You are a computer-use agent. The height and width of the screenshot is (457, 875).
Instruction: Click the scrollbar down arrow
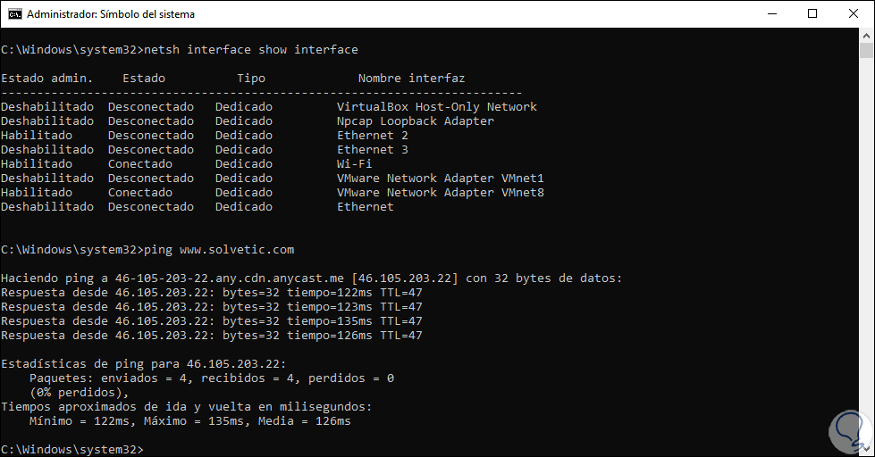pyautogui.click(x=867, y=449)
